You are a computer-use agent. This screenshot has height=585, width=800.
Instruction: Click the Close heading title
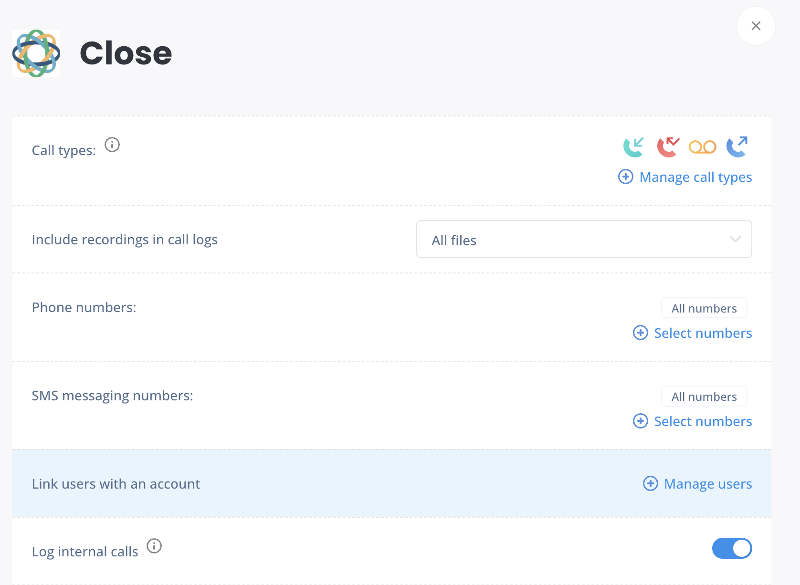pos(126,53)
